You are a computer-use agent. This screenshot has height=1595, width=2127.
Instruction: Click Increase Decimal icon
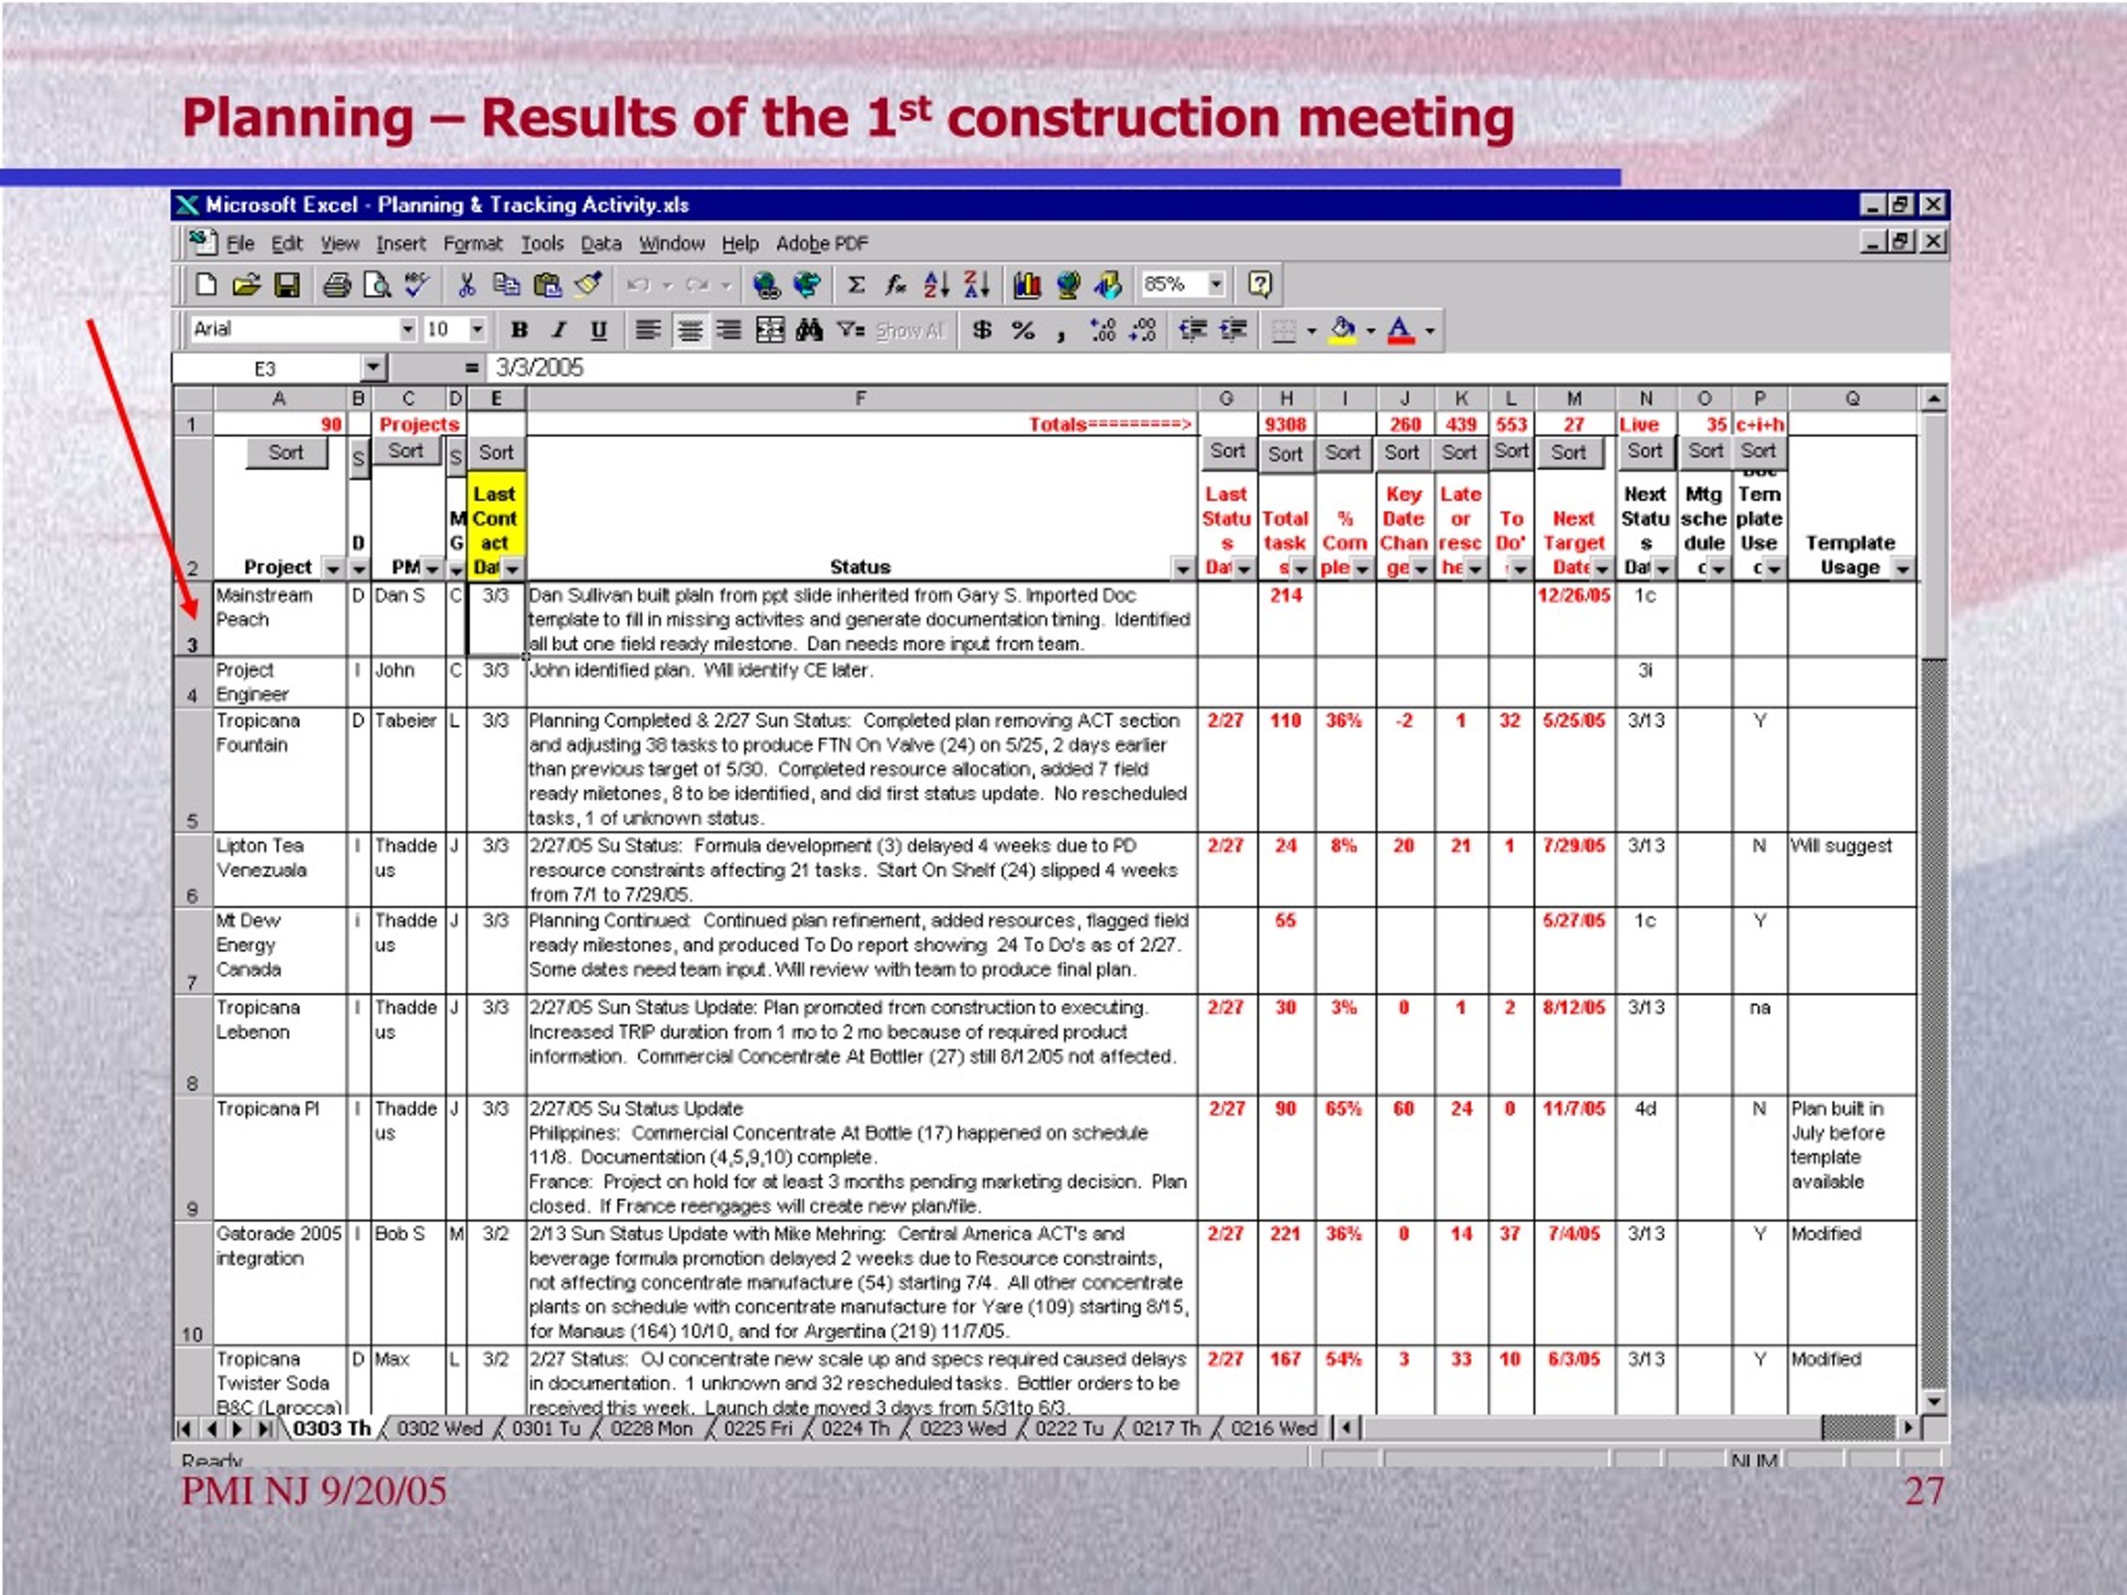(1103, 331)
